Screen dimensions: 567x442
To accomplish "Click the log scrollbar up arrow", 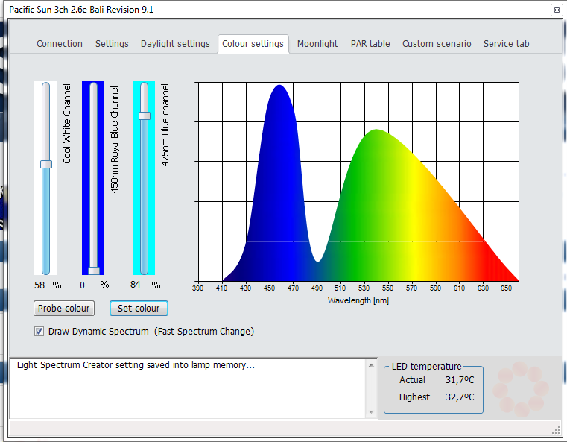I will (x=372, y=365).
